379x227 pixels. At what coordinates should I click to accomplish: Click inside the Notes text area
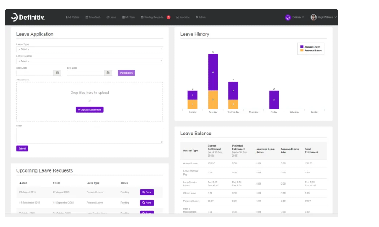(90, 135)
